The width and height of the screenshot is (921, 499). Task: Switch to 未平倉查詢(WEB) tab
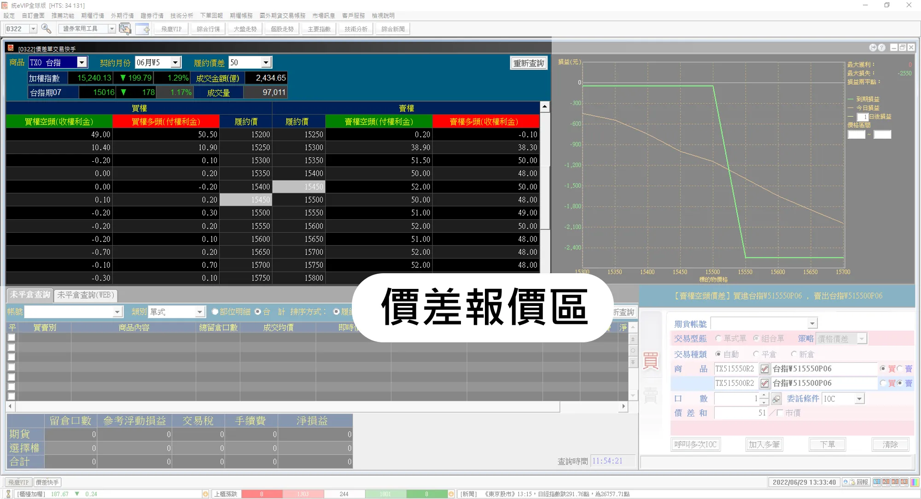click(x=86, y=295)
